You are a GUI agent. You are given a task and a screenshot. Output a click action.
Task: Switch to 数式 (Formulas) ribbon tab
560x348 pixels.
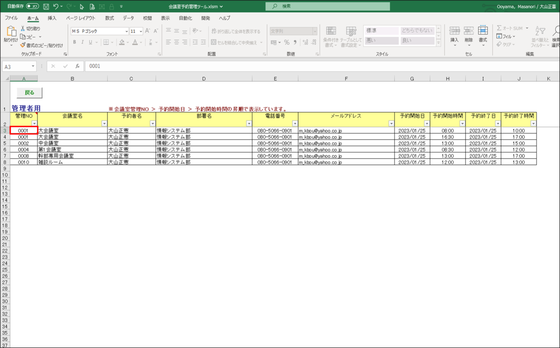[x=109, y=18]
